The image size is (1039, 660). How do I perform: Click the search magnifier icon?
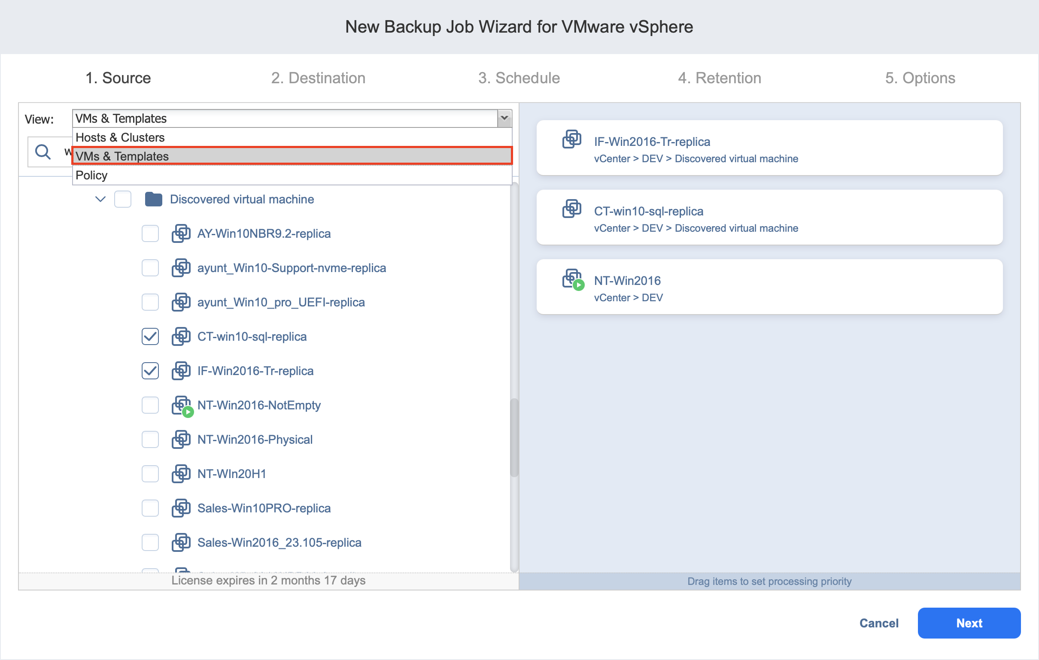[43, 152]
